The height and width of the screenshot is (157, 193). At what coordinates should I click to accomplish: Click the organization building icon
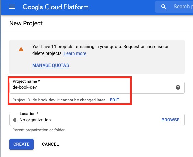coord(15,120)
